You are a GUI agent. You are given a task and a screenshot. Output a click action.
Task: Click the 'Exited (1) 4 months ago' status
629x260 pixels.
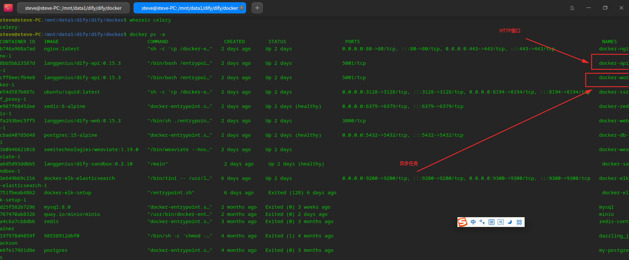pos(299,236)
